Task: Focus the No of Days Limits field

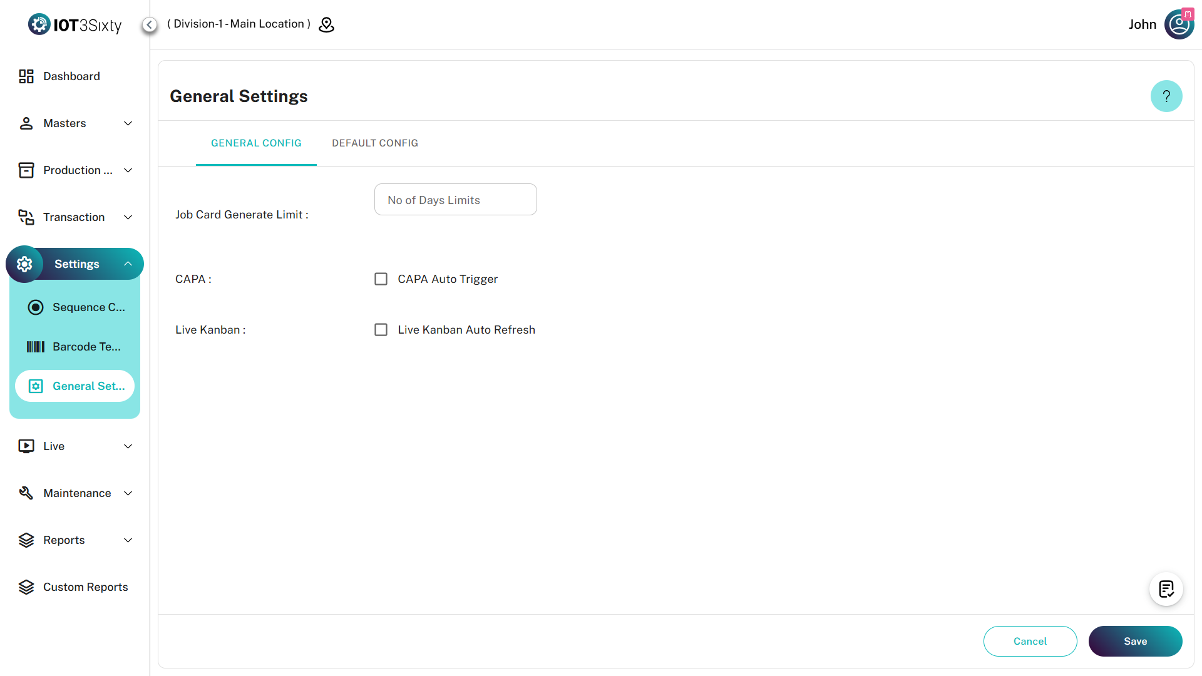Action: (455, 200)
